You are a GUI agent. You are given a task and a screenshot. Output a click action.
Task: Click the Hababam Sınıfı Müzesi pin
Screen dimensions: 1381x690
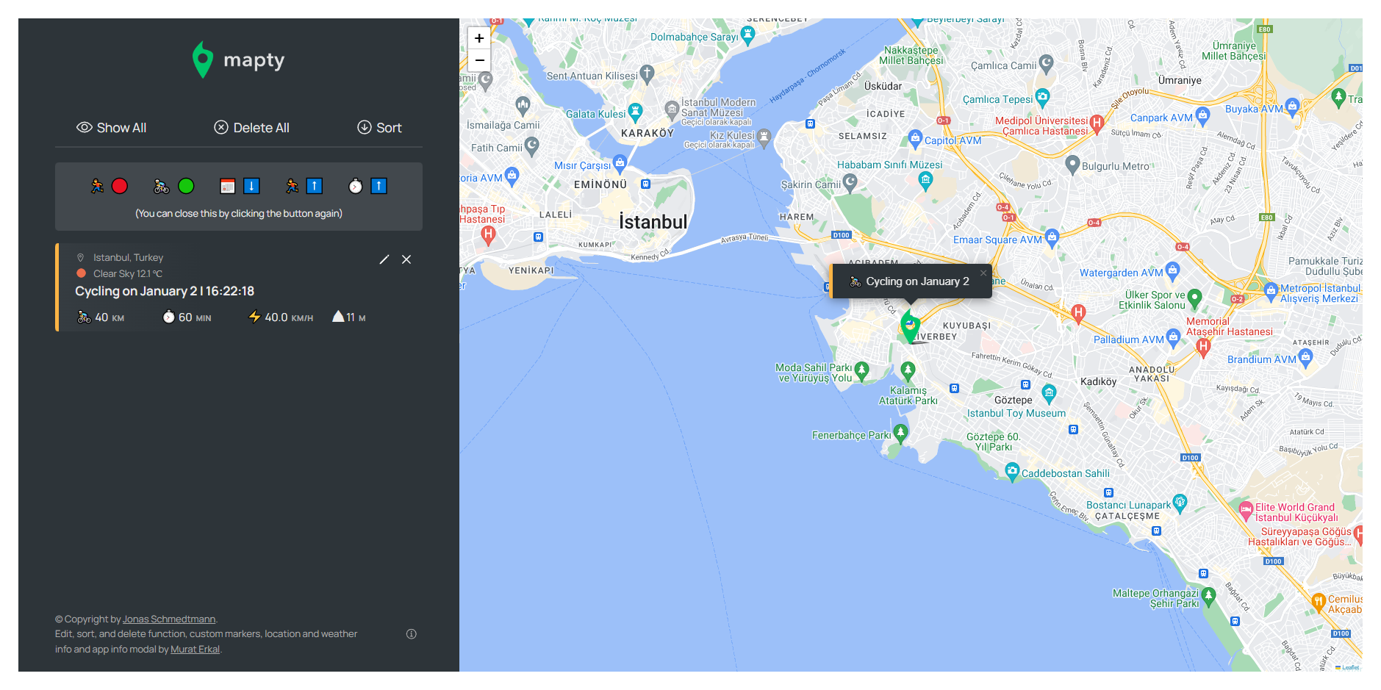click(926, 181)
